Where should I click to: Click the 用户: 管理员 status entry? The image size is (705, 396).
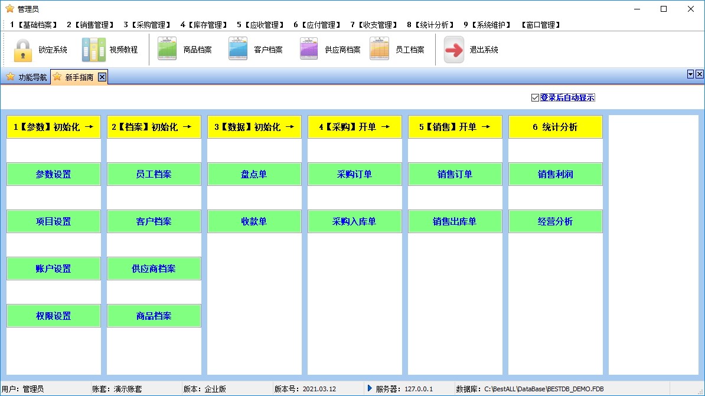coord(22,389)
